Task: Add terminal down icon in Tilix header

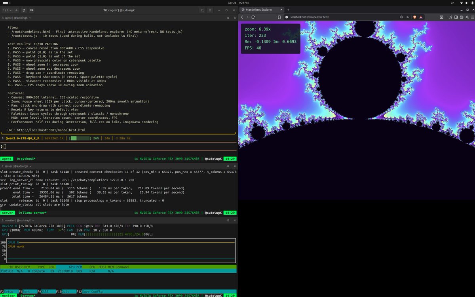Action: (32, 10)
